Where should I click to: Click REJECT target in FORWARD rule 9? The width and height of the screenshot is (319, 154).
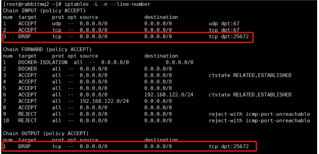coord(27,114)
